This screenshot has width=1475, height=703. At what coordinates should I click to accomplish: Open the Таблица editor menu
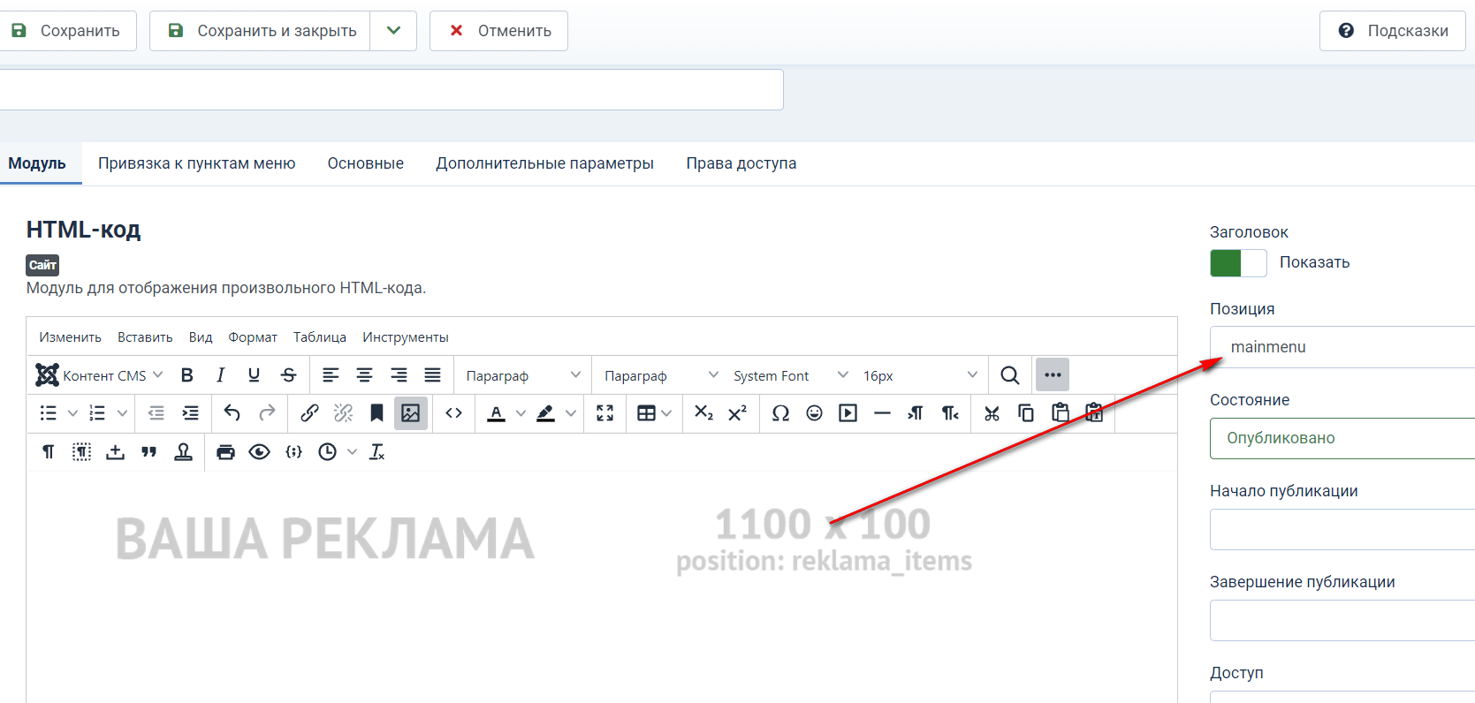coord(319,337)
